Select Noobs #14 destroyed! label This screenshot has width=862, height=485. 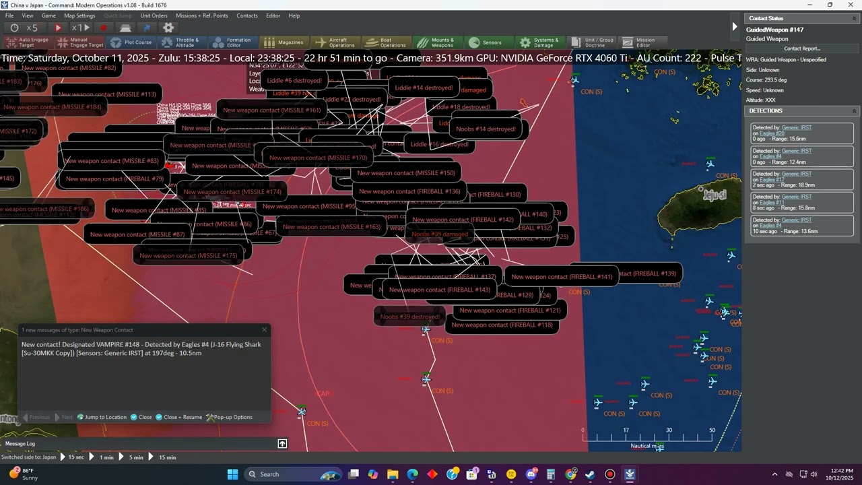[x=486, y=129]
